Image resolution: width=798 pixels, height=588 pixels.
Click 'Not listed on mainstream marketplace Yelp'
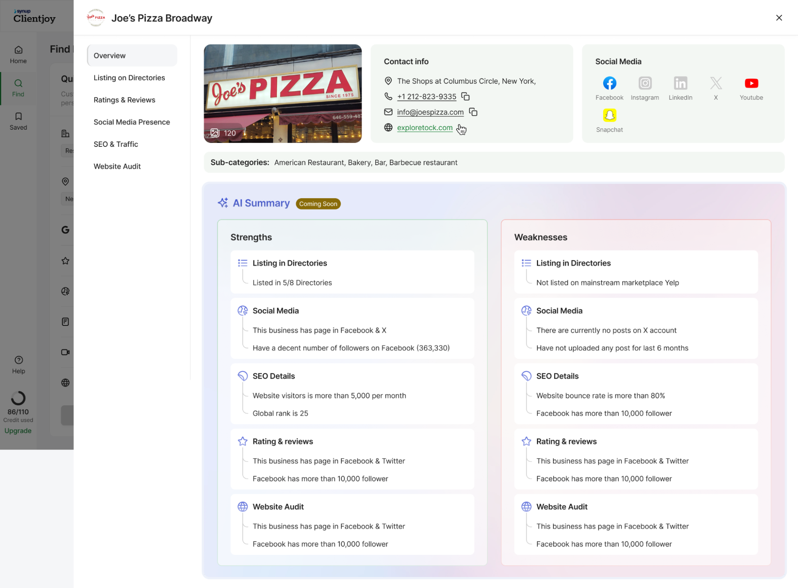click(607, 282)
